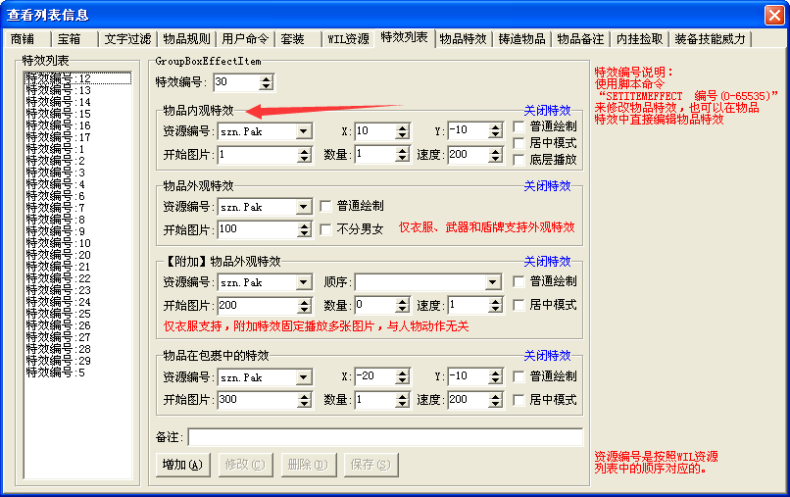Click 开始图片 spinner showing 200
Image resolution: width=790 pixels, height=497 pixels.
point(304,306)
